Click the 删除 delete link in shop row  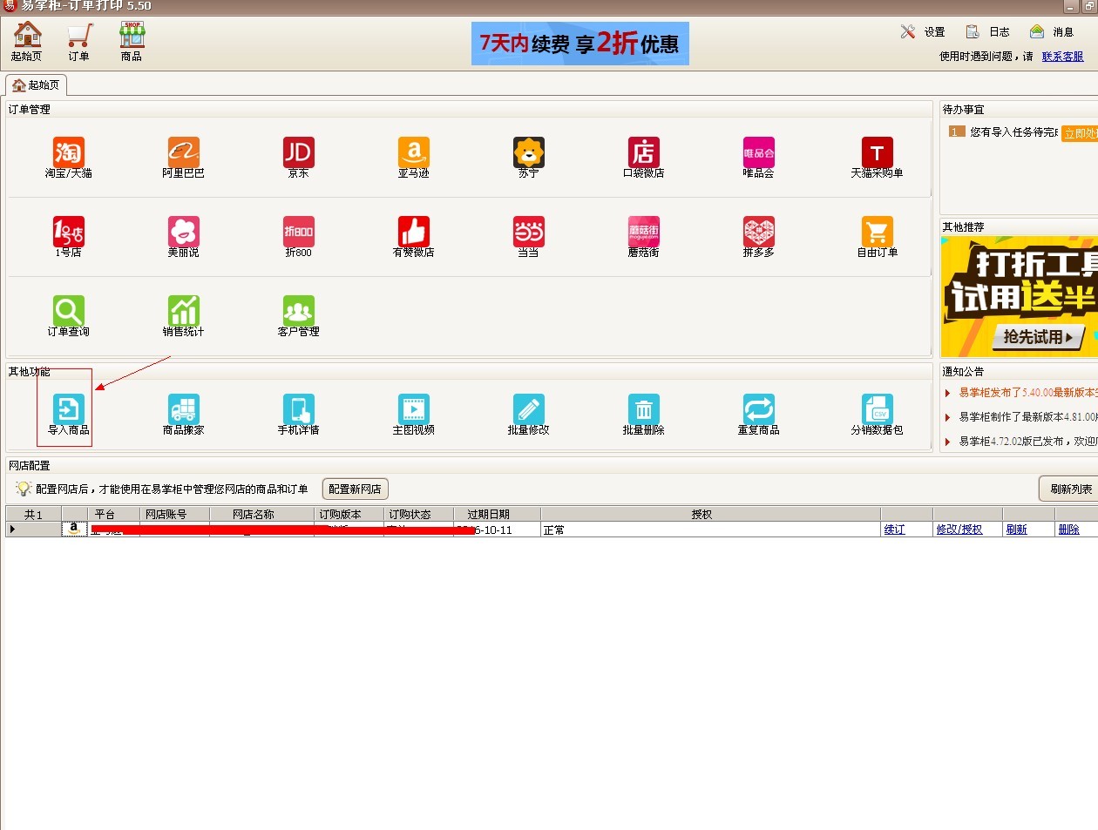click(1068, 530)
